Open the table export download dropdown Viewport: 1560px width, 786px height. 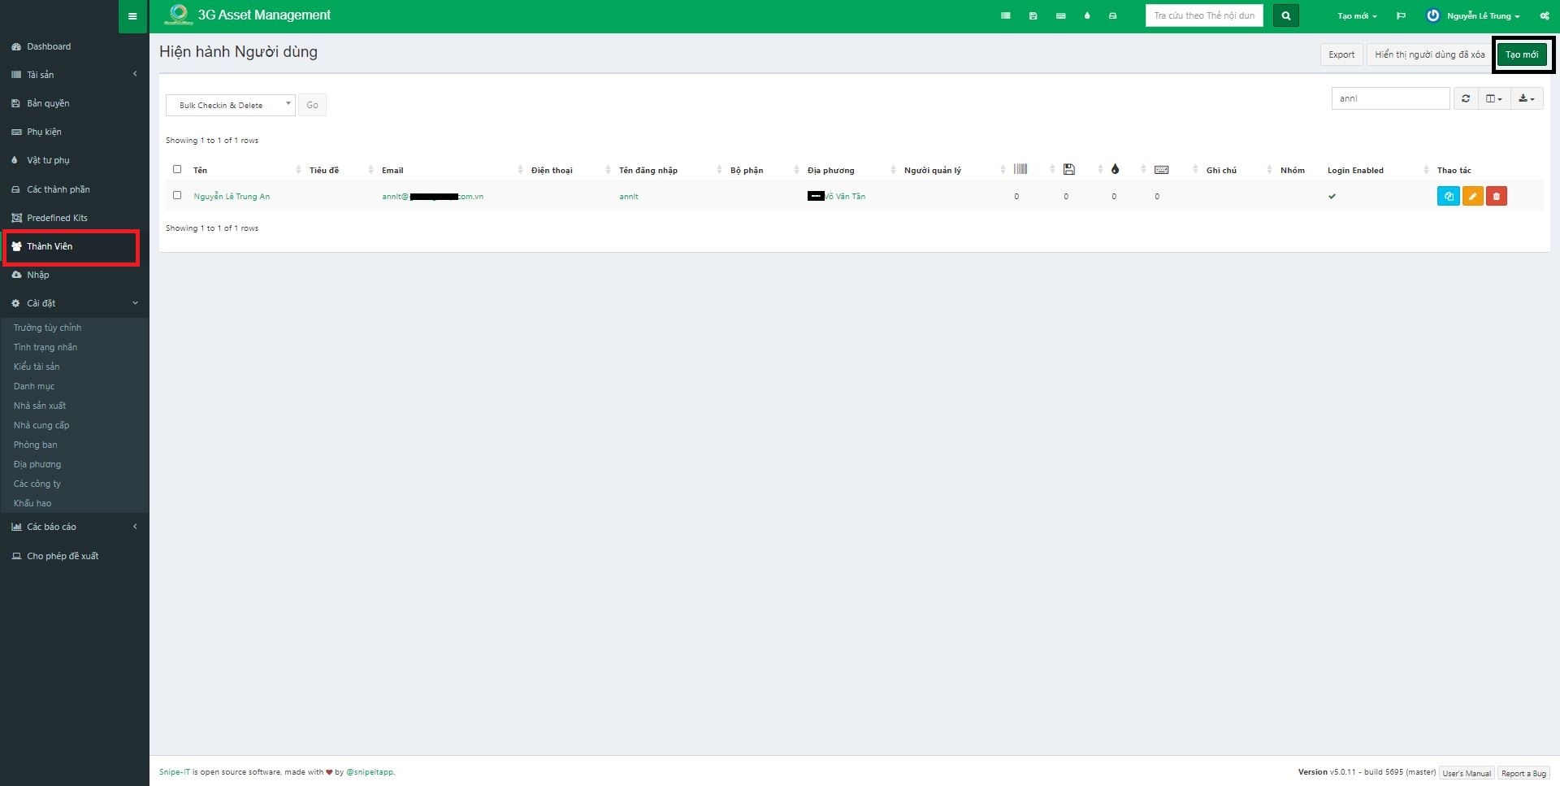pos(1526,98)
